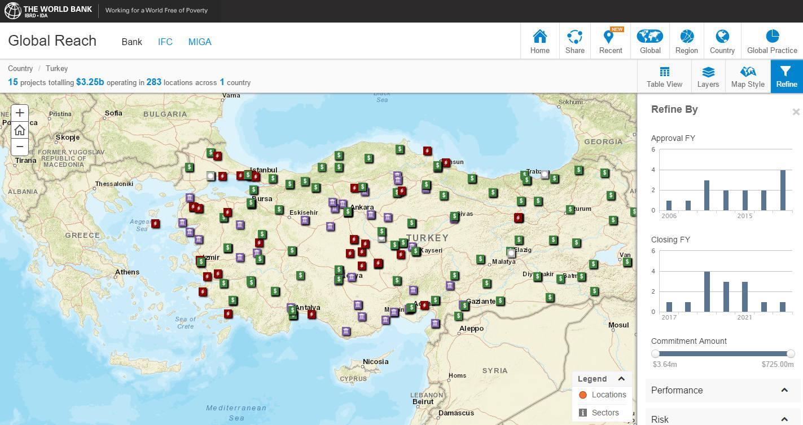The width and height of the screenshot is (803, 425).
Task: Zoom out on the map
Action: (20, 147)
